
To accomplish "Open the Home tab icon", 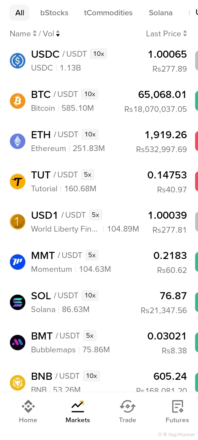I will (x=28, y=407).
